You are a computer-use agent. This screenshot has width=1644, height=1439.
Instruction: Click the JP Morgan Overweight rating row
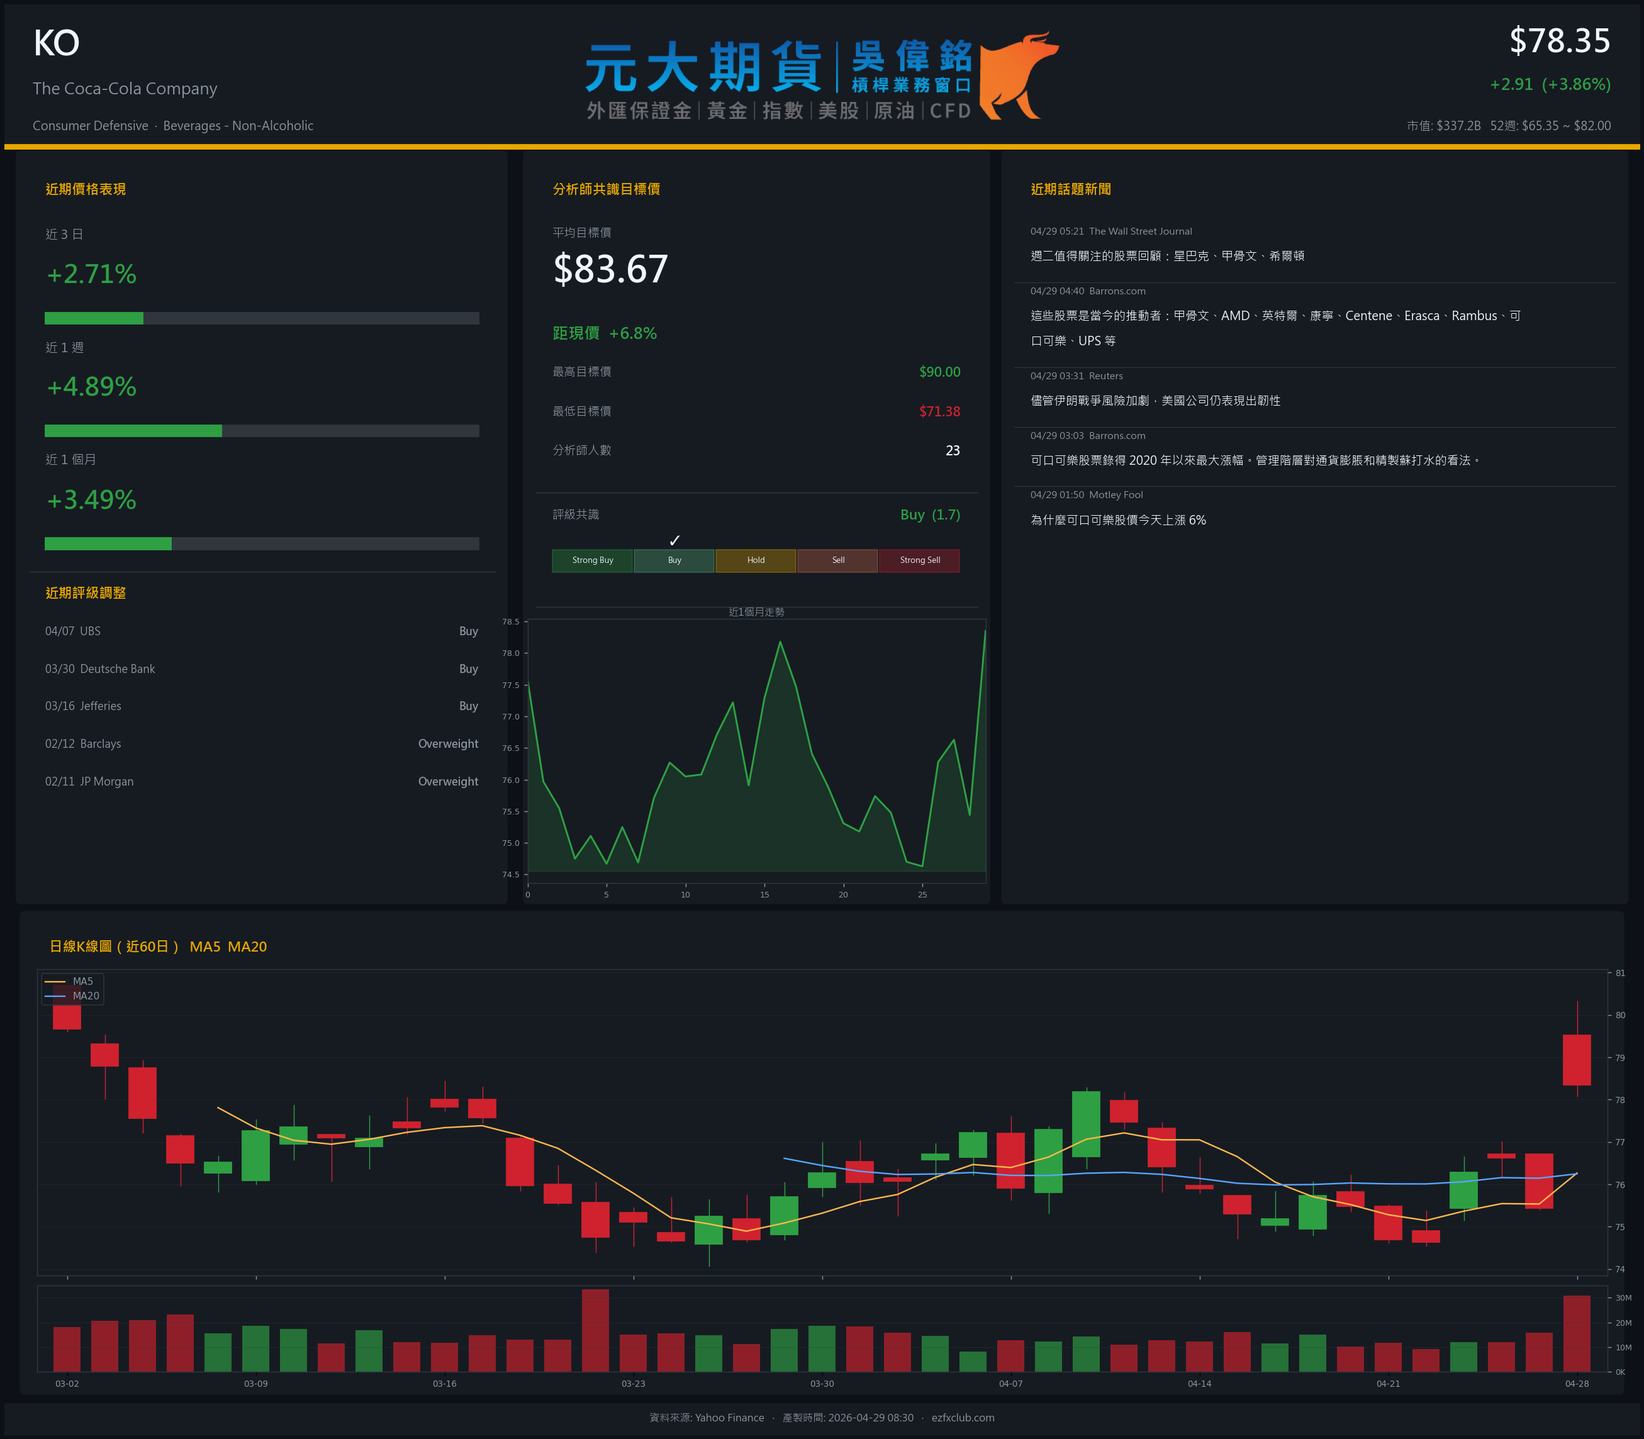261,781
